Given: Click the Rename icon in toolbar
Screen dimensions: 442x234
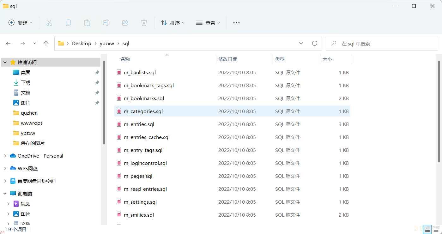Looking at the screenshot, I should click(x=106, y=23).
